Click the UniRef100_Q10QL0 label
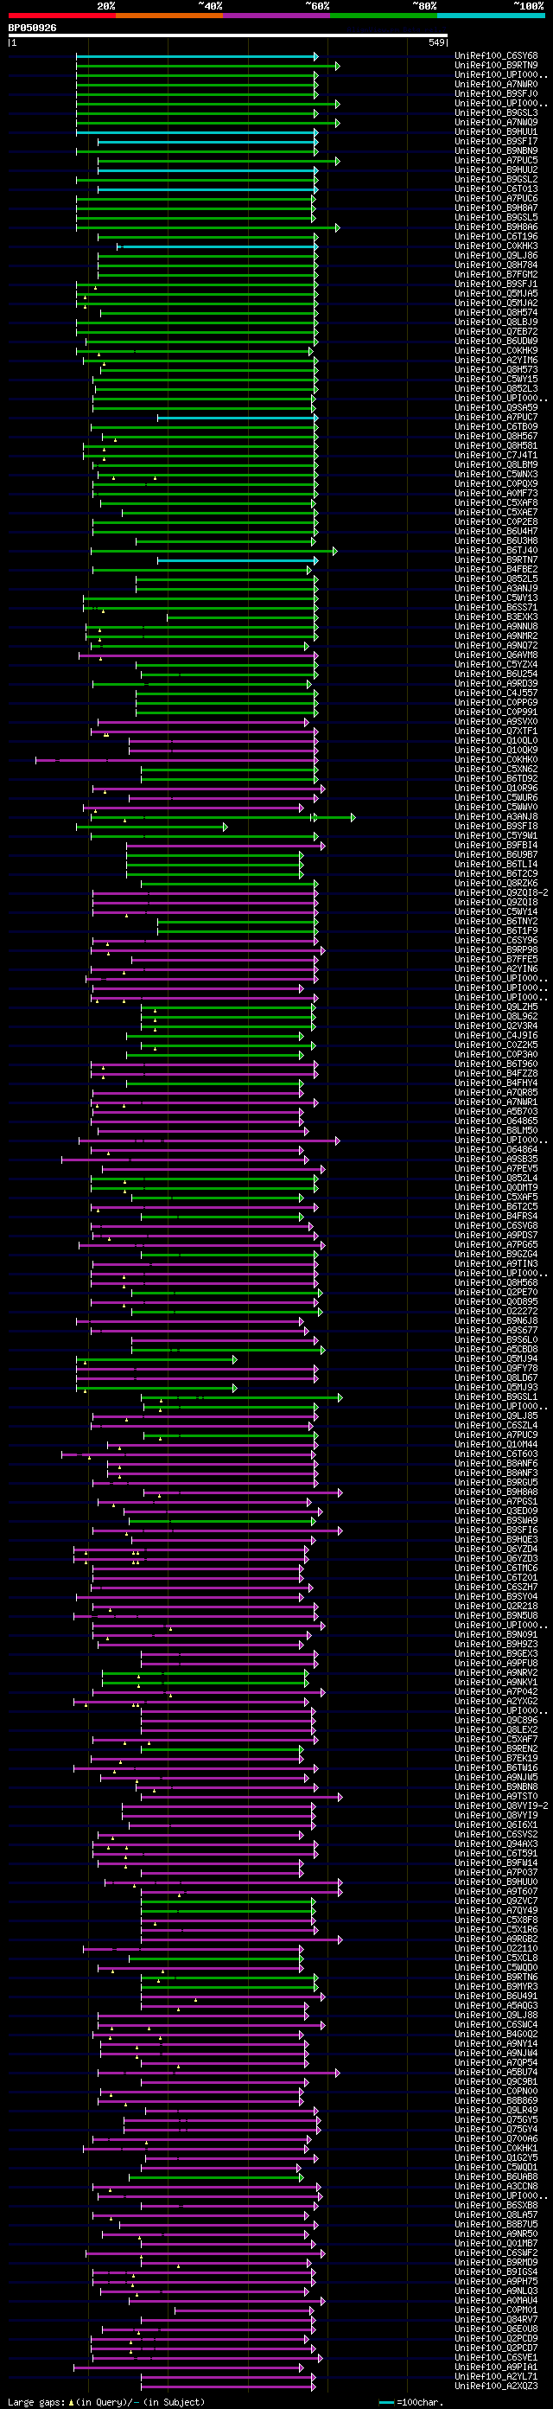The image size is (553, 2409). (496, 739)
